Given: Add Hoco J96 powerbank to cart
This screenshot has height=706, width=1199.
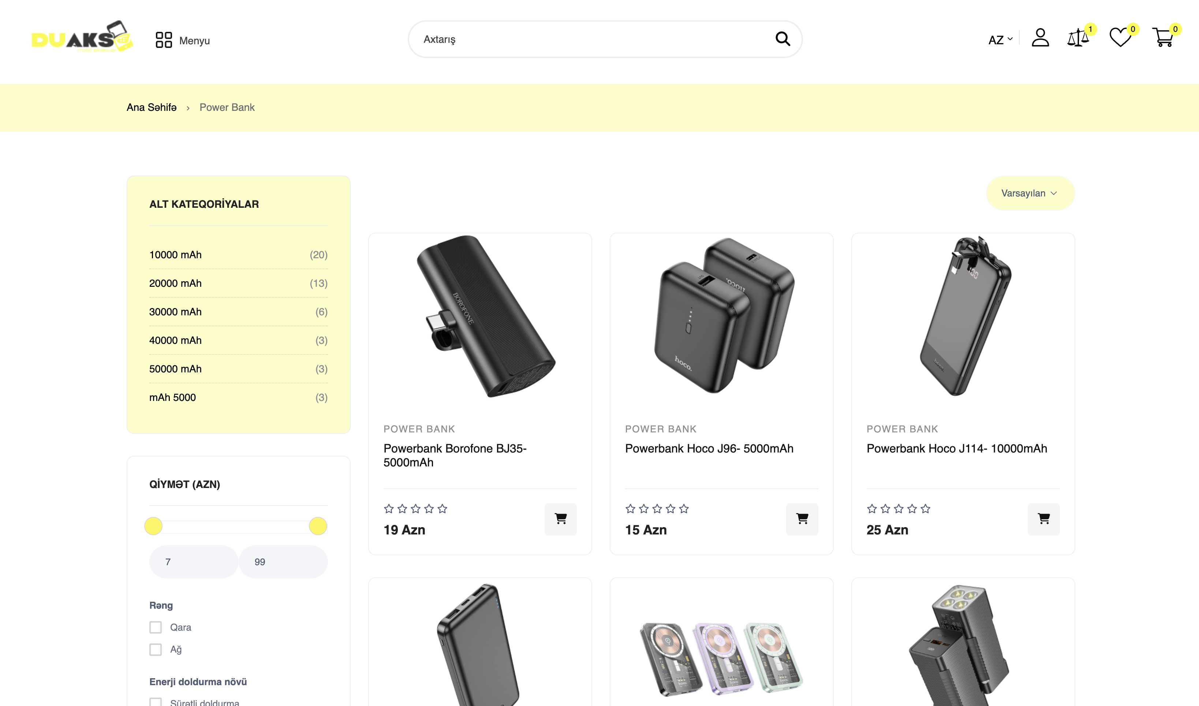Looking at the screenshot, I should pos(802,519).
